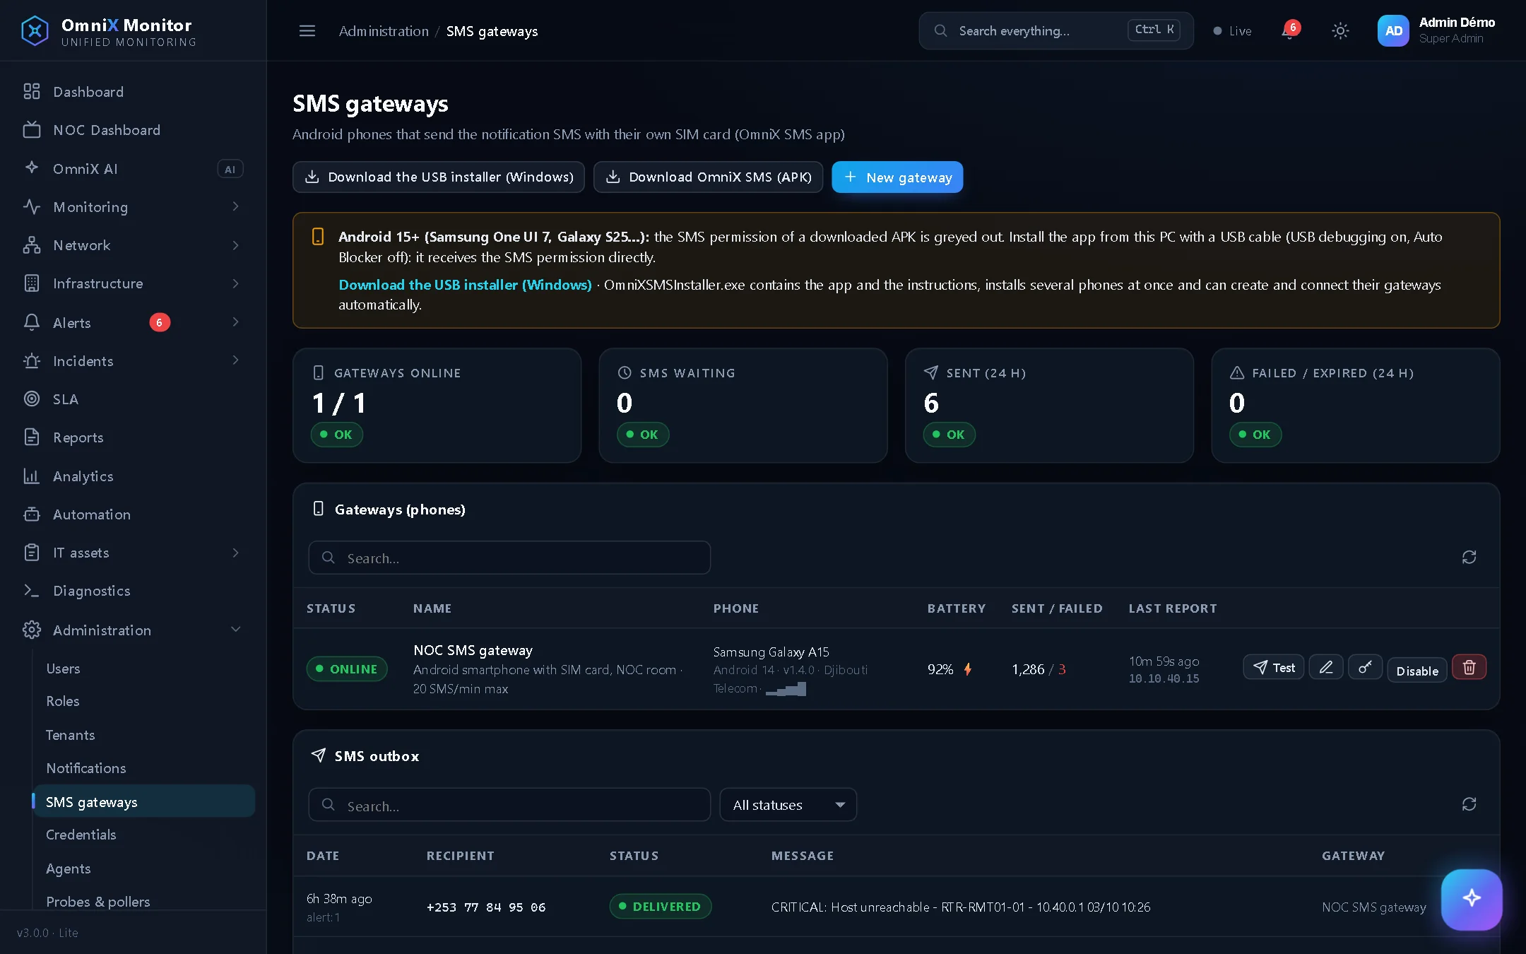Open Reports in the sidebar

tap(133, 437)
